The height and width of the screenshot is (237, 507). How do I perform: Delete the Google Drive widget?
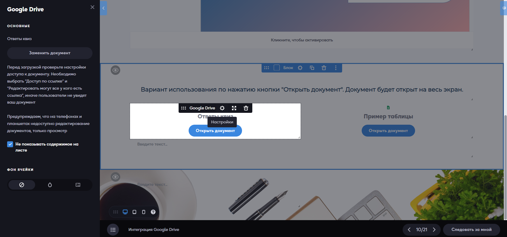coord(246,108)
